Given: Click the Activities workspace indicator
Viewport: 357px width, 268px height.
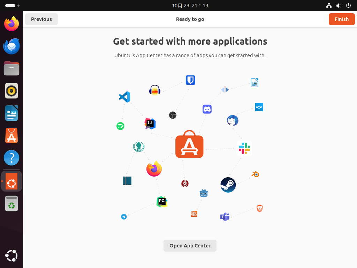Looking at the screenshot, I should (12, 6).
